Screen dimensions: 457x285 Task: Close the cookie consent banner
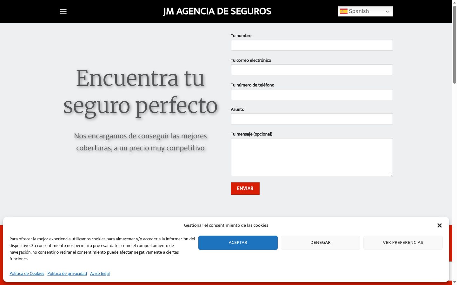coord(439,225)
